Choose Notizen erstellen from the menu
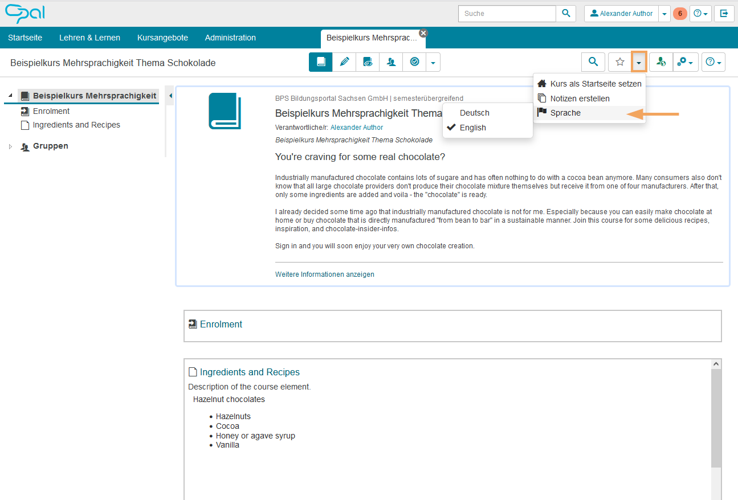The height and width of the screenshot is (500, 738). (x=580, y=99)
